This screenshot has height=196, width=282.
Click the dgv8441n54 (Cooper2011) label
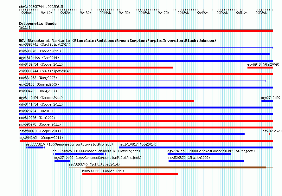tap(41, 104)
